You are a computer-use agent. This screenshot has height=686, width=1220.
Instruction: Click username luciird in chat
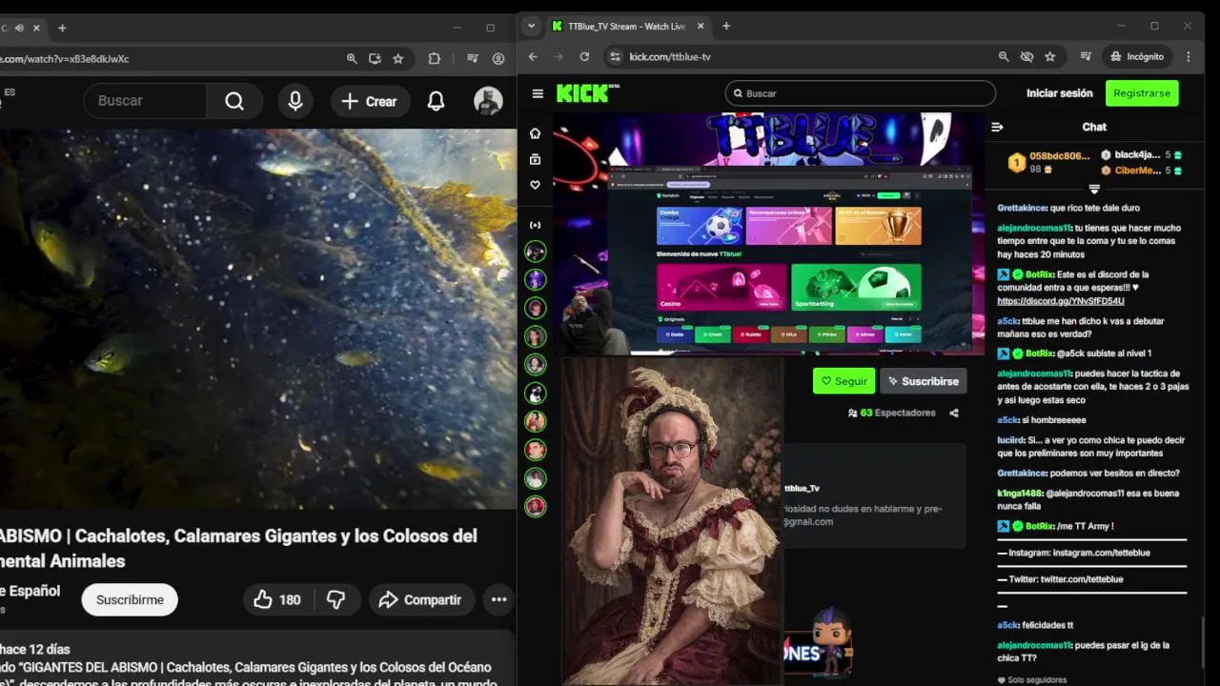[x=1009, y=440]
